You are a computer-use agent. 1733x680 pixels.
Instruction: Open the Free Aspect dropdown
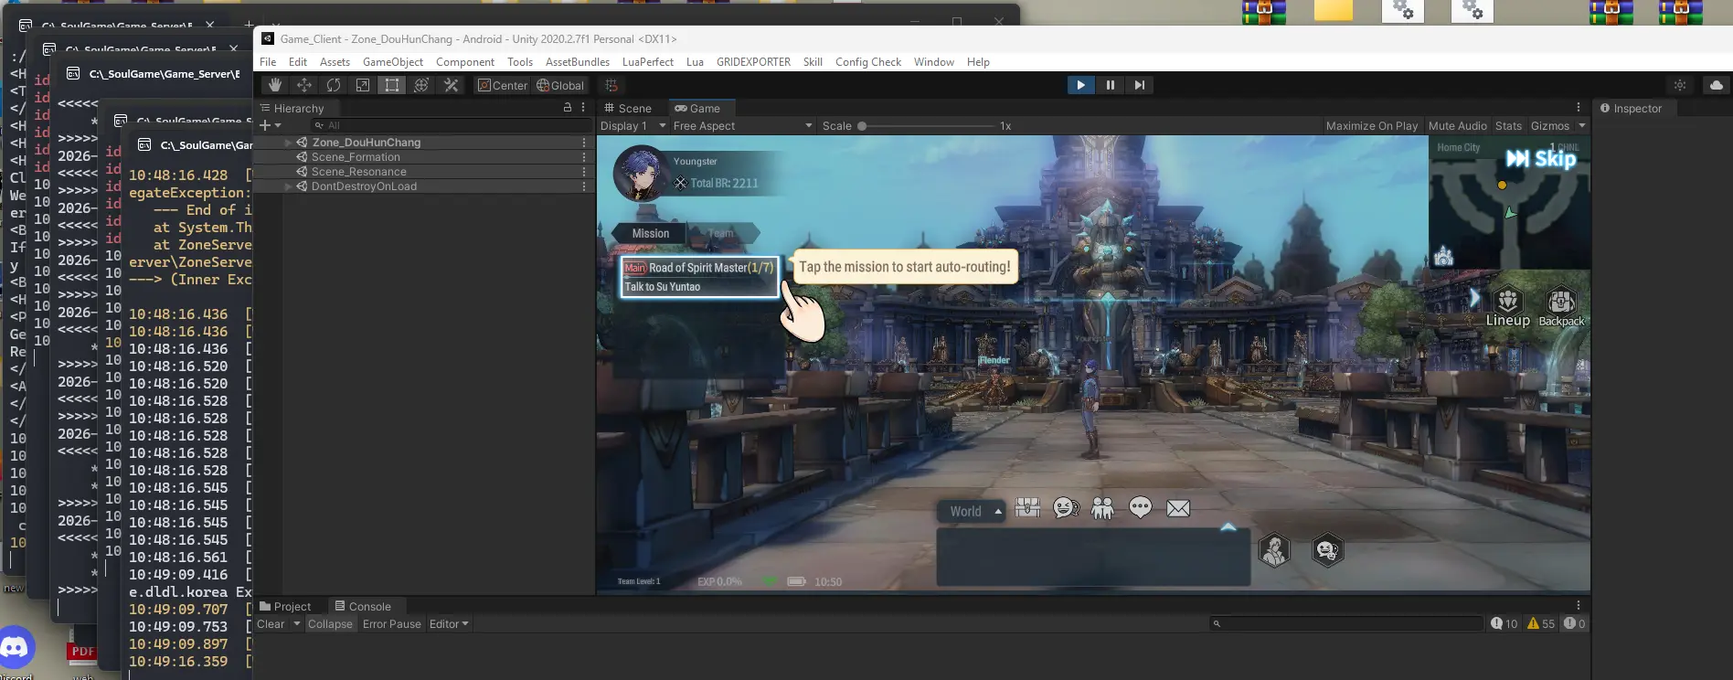(x=742, y=126)
